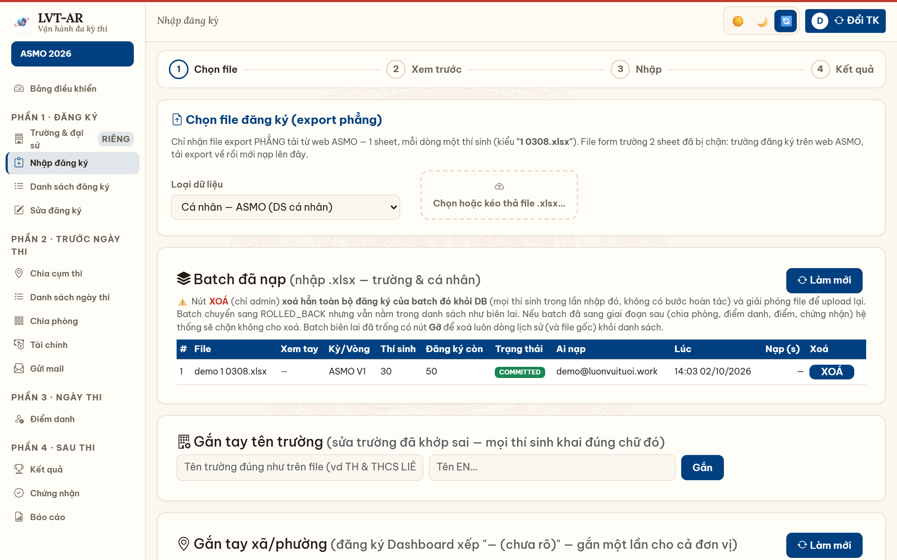This screenshot has height=560, width=897.
Task: Click the Chứng nhận badge icon
Action: (19, 493)
